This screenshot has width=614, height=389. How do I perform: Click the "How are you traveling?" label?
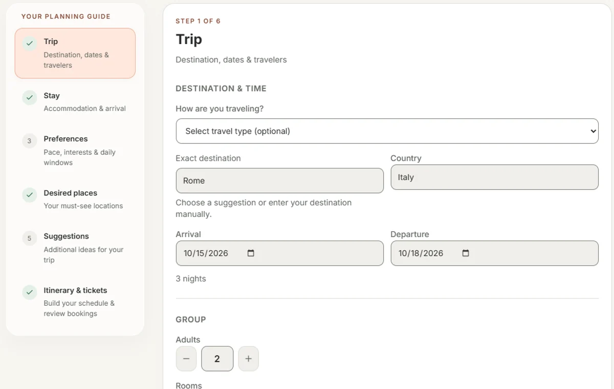point(220,109)
